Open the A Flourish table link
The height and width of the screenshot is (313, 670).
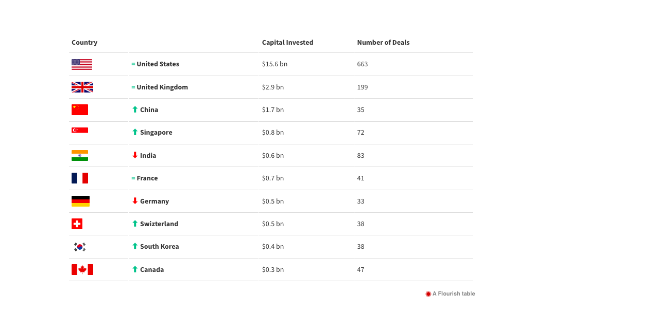450,294
